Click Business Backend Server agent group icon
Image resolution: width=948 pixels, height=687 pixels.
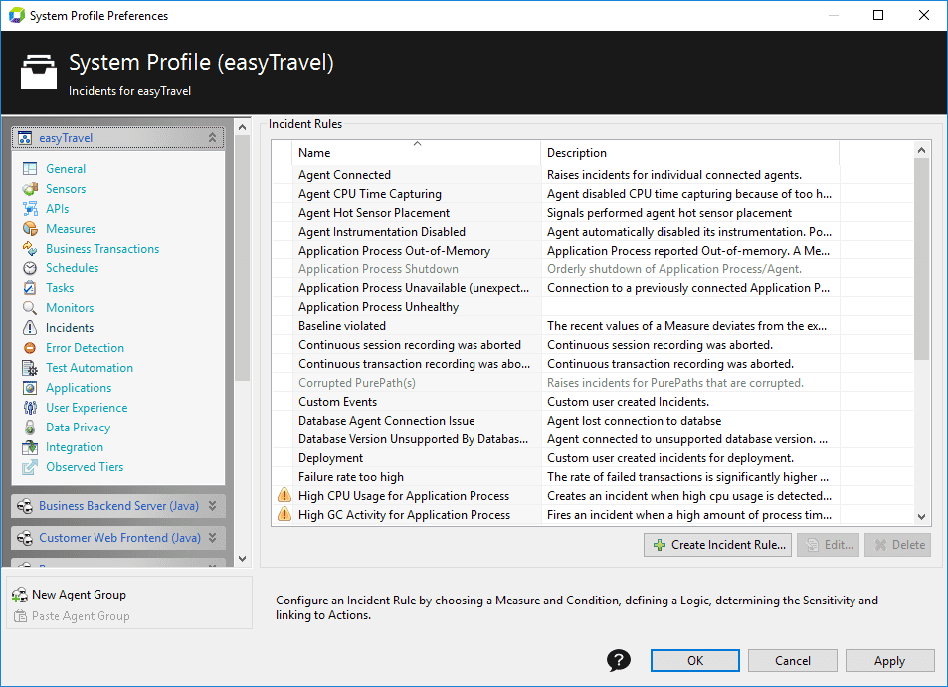click(x=25, y=506)
